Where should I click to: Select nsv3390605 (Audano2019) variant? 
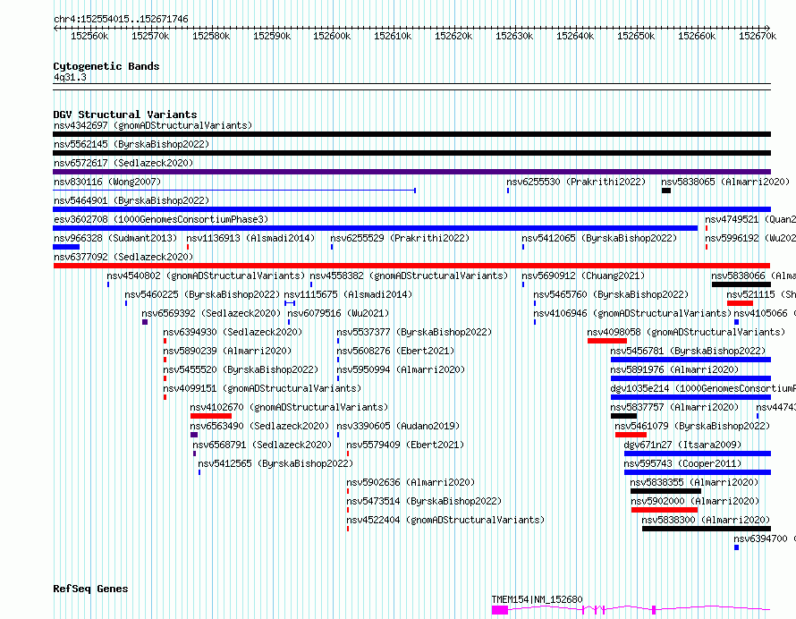(398, 426)
